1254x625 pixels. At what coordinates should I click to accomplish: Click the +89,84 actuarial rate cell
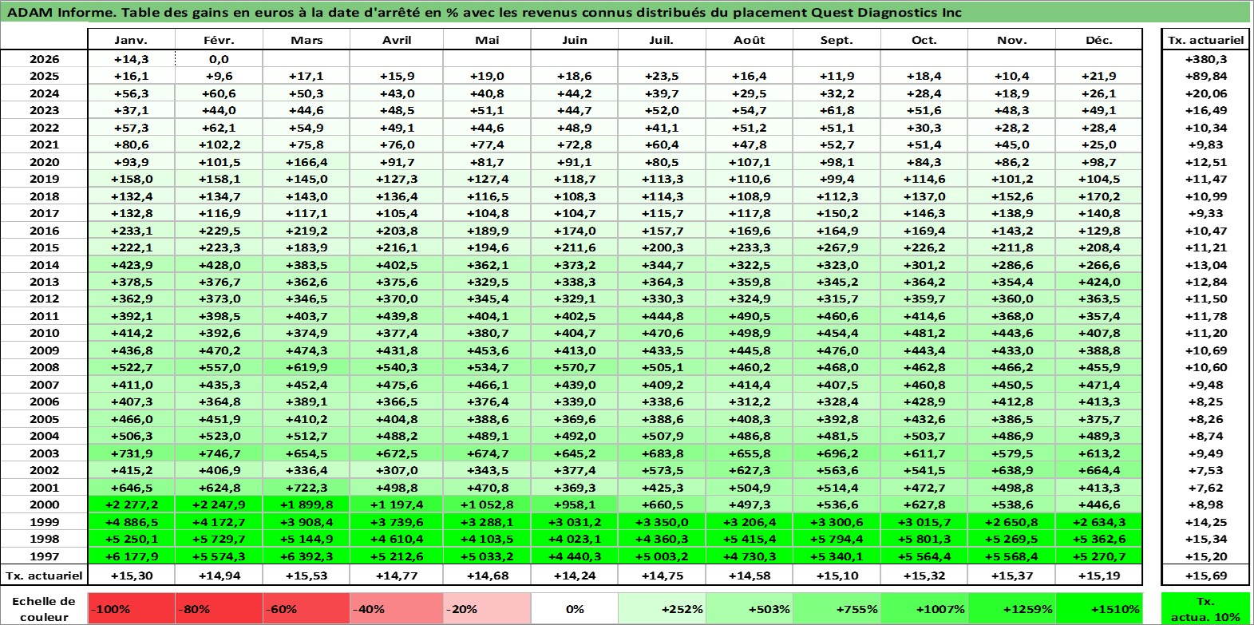coord(1205,76)
